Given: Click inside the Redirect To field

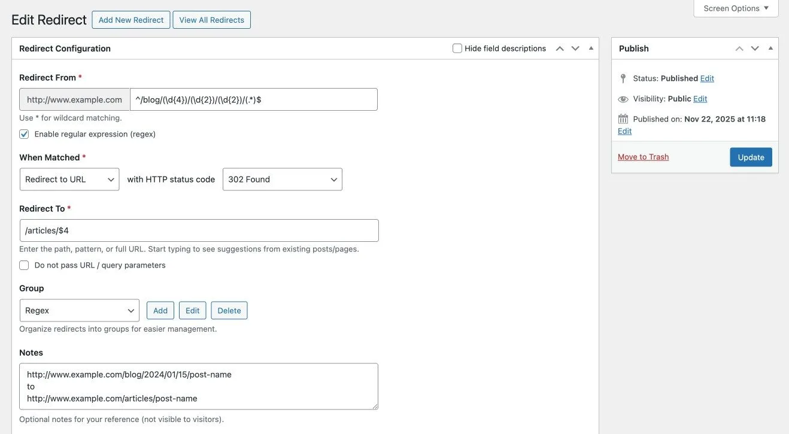Looking at the screenshot, I should pyautogui.click(x=199, y=230).
